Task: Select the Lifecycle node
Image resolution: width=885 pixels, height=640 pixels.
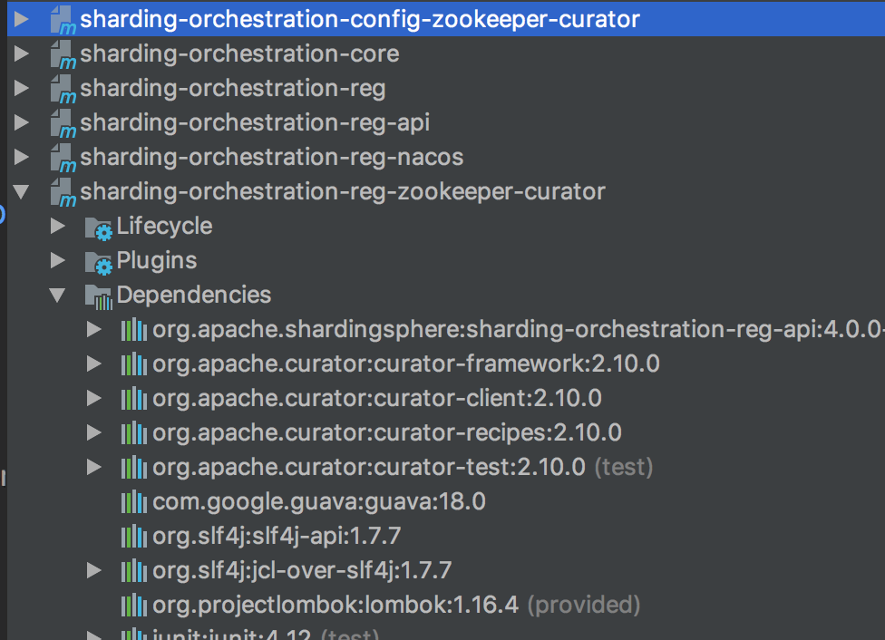Action: 164,227
